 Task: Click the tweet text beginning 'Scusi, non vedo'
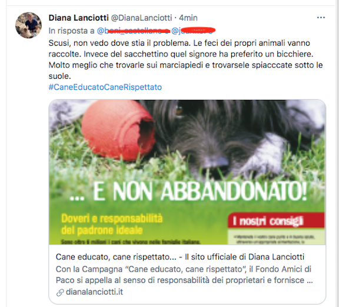point(185,59)
